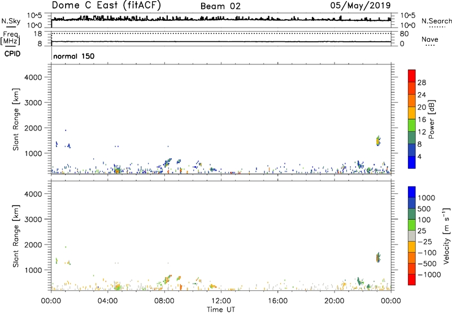Click the '80' Nave axis value
The height and width of the screenshot is (313, 452).
click(404, 34)
